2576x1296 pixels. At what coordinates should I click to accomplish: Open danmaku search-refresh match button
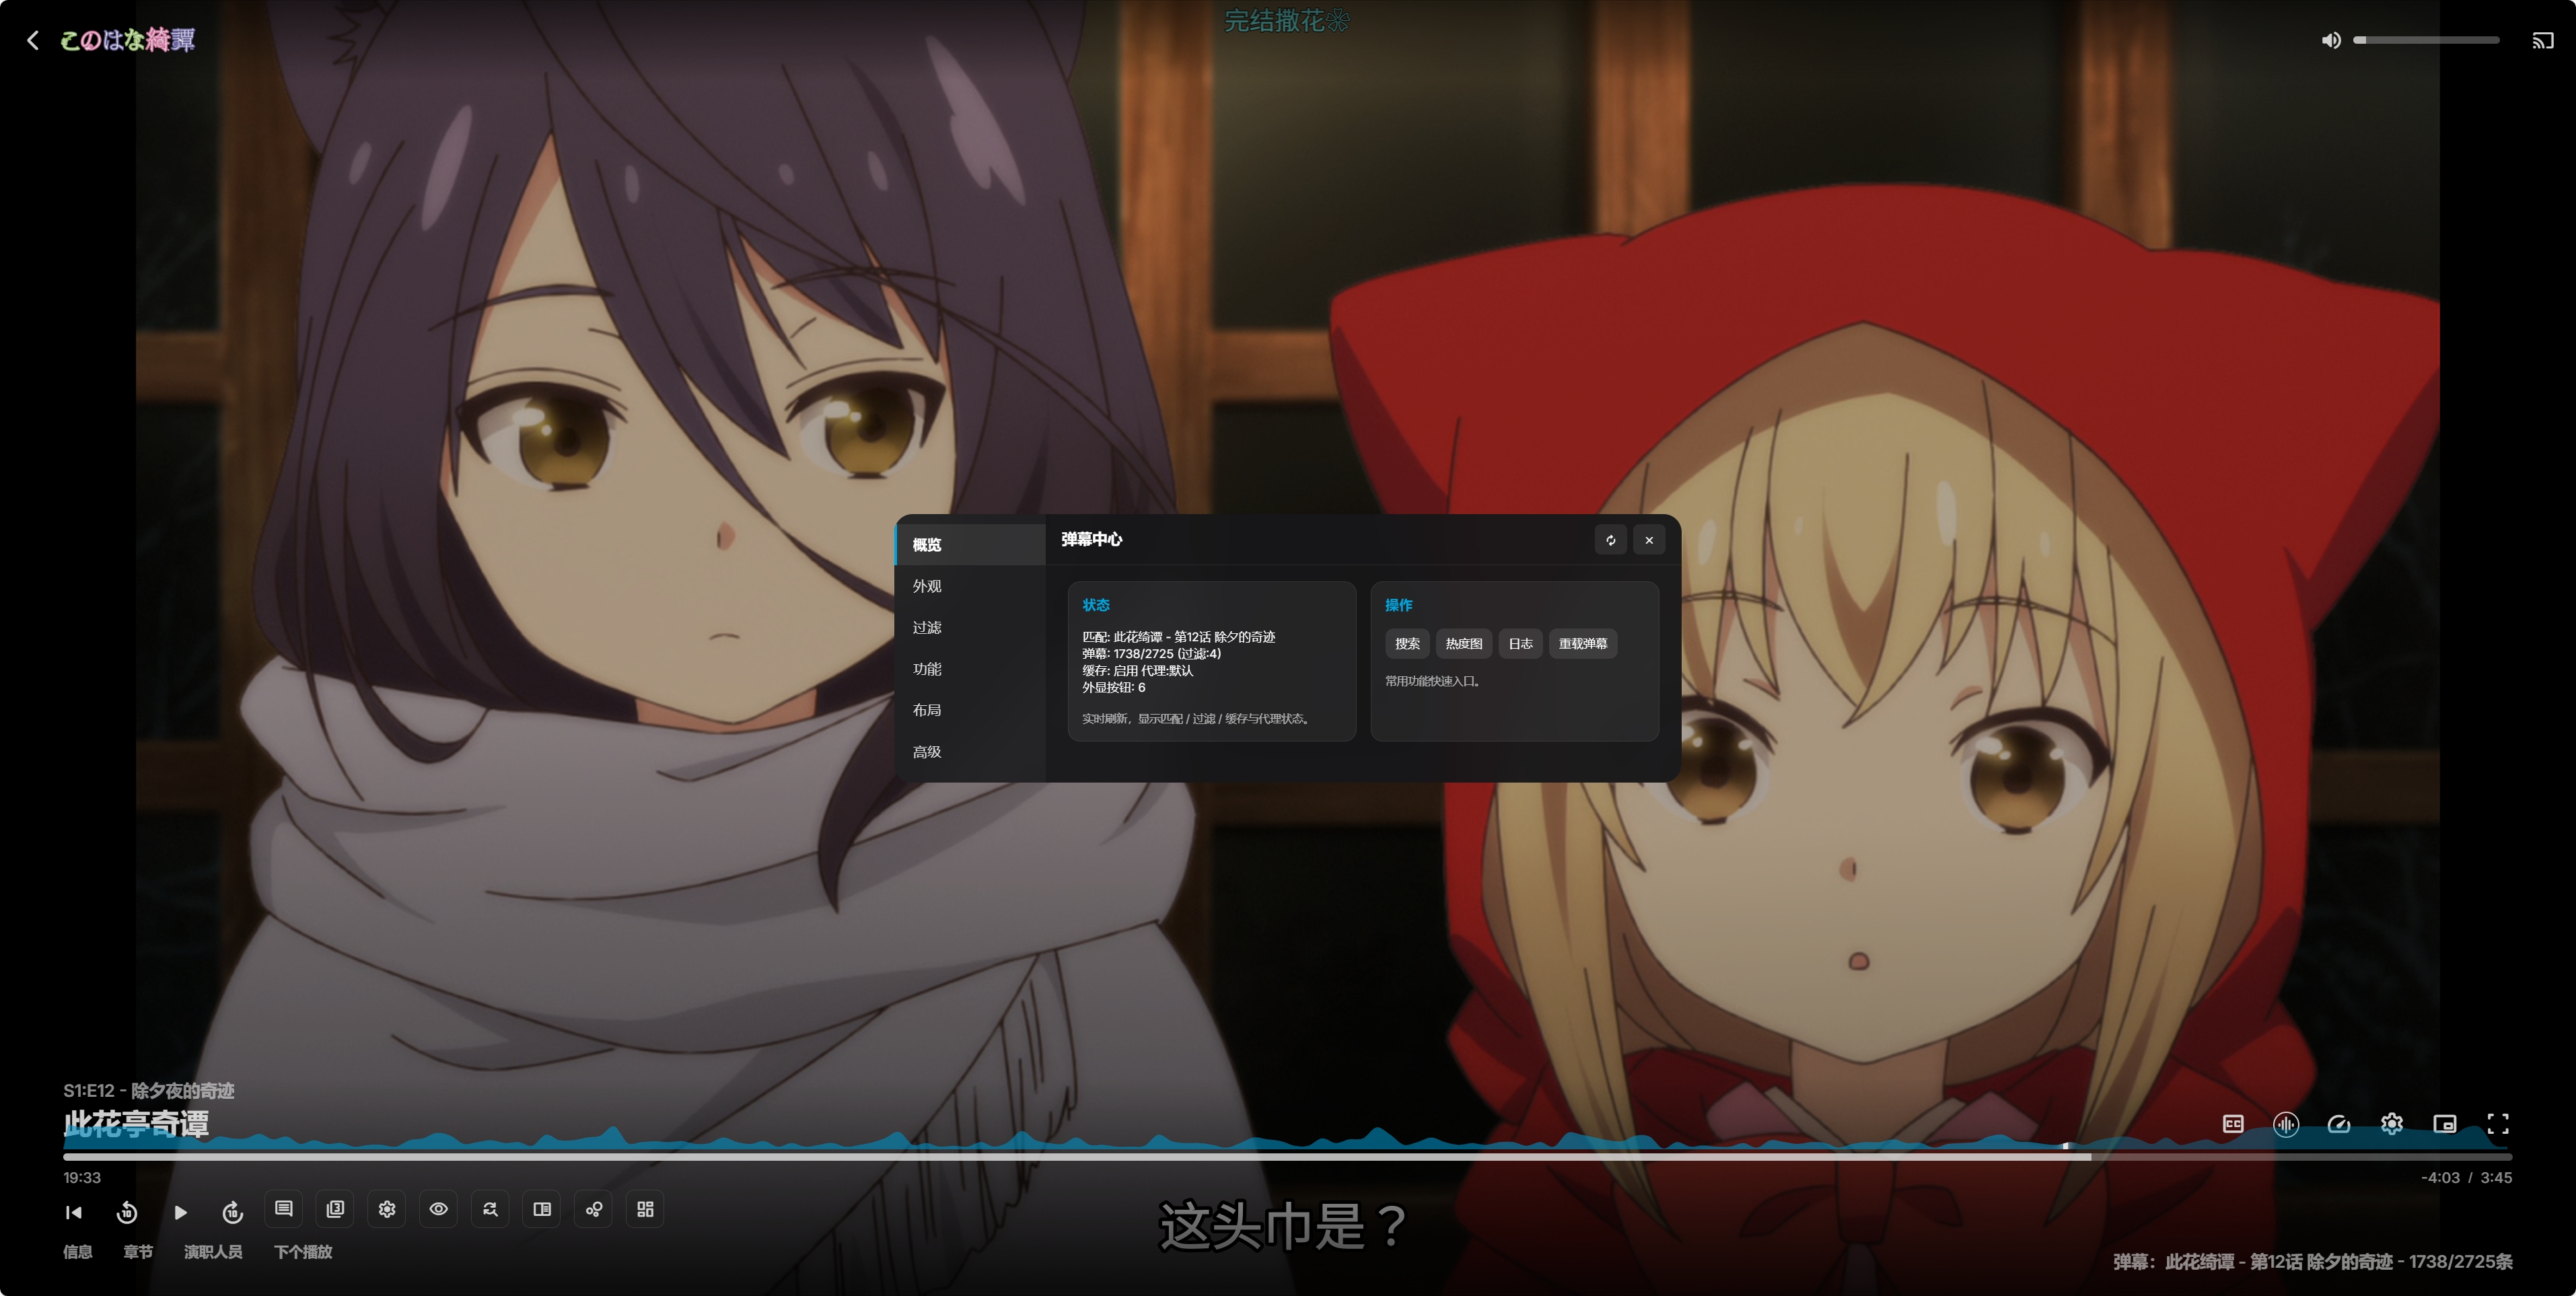(490, 1209)
